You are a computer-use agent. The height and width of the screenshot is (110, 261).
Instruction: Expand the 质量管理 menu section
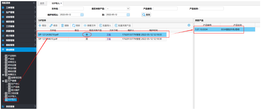(x=18, y=31)
